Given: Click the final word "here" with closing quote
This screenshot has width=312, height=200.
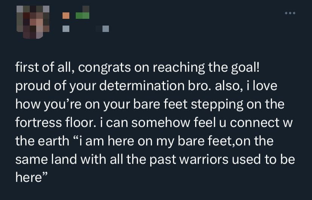Looking at the screenshot, I should (x=32, y=177).
